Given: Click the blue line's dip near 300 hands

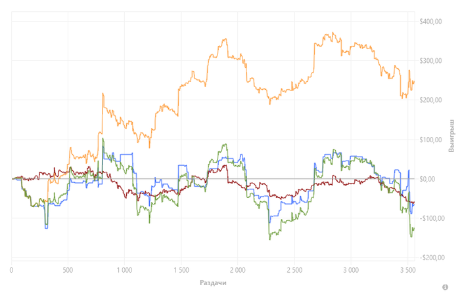Looking at the screenshot, I should click(46, 228).
